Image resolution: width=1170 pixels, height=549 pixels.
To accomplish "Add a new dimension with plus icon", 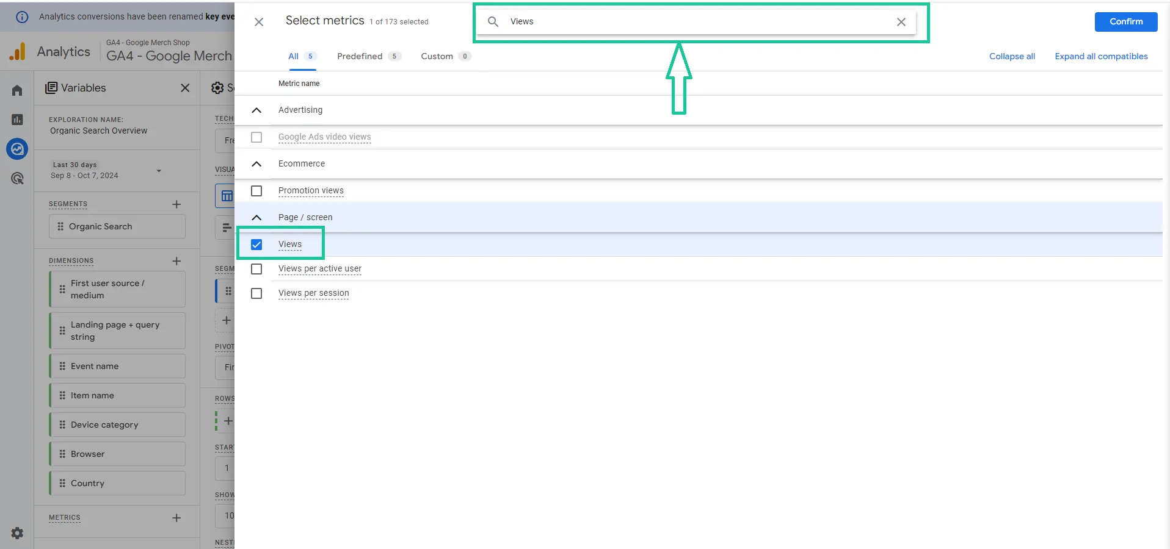I will coord(176,261).
